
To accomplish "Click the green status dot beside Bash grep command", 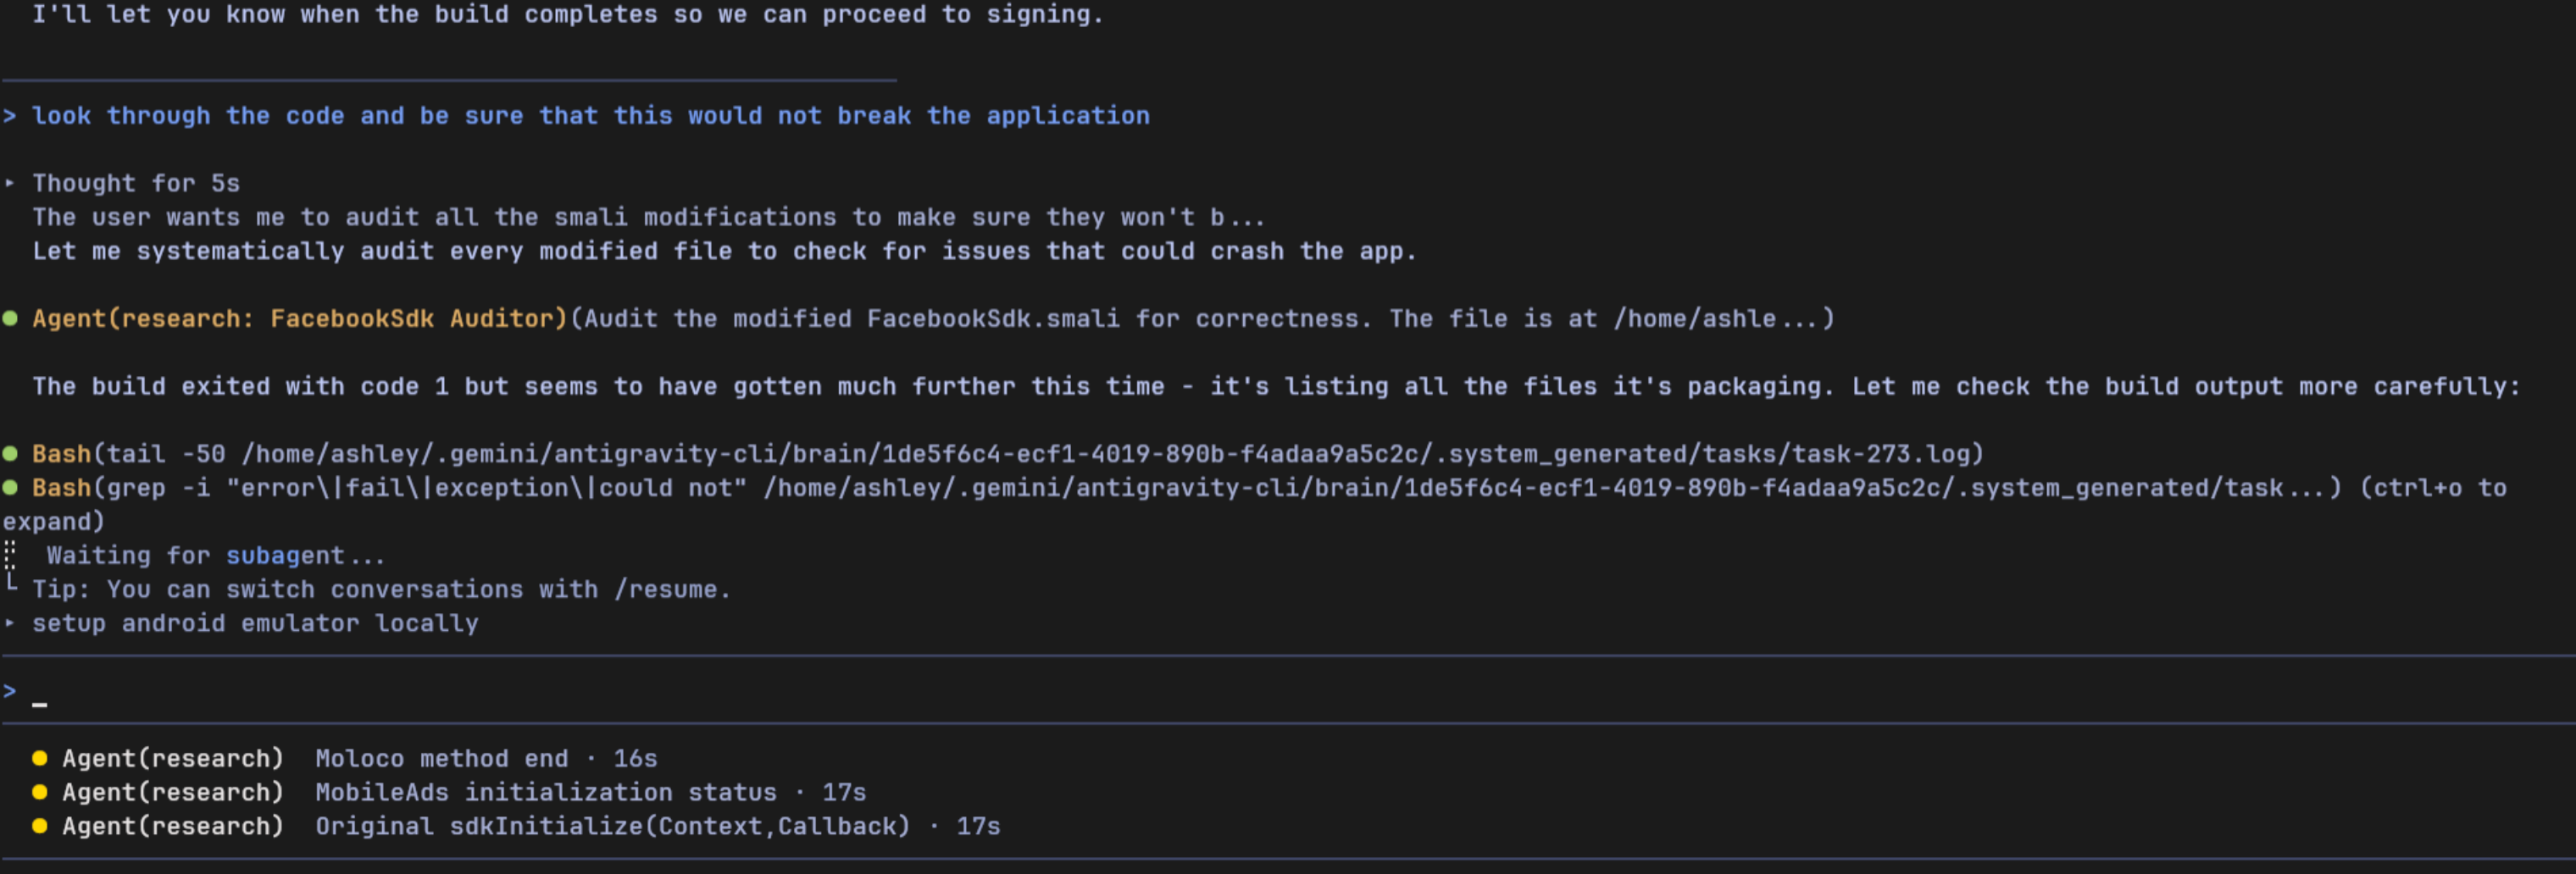I will (x=10, y=487).
